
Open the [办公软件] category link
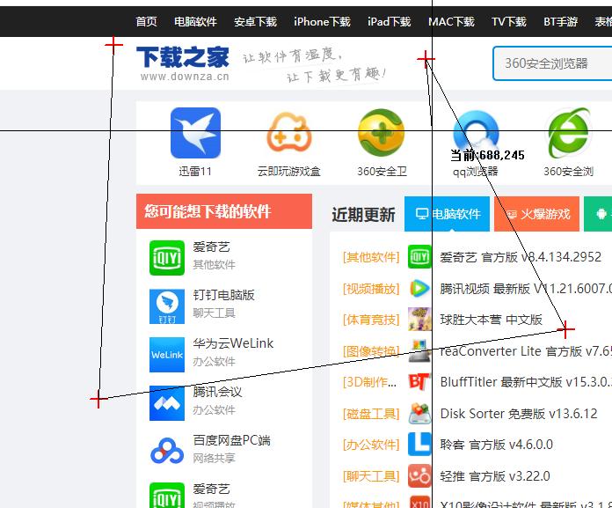point(371,445)
